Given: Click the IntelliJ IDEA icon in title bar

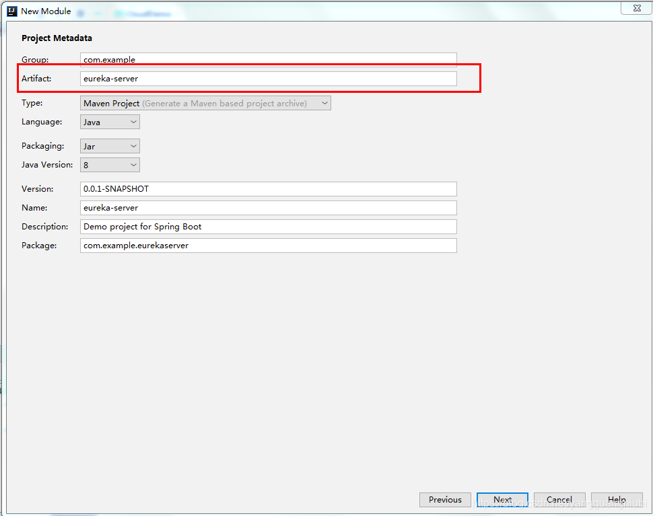Looking at the screenshot, I should (12, 11).
